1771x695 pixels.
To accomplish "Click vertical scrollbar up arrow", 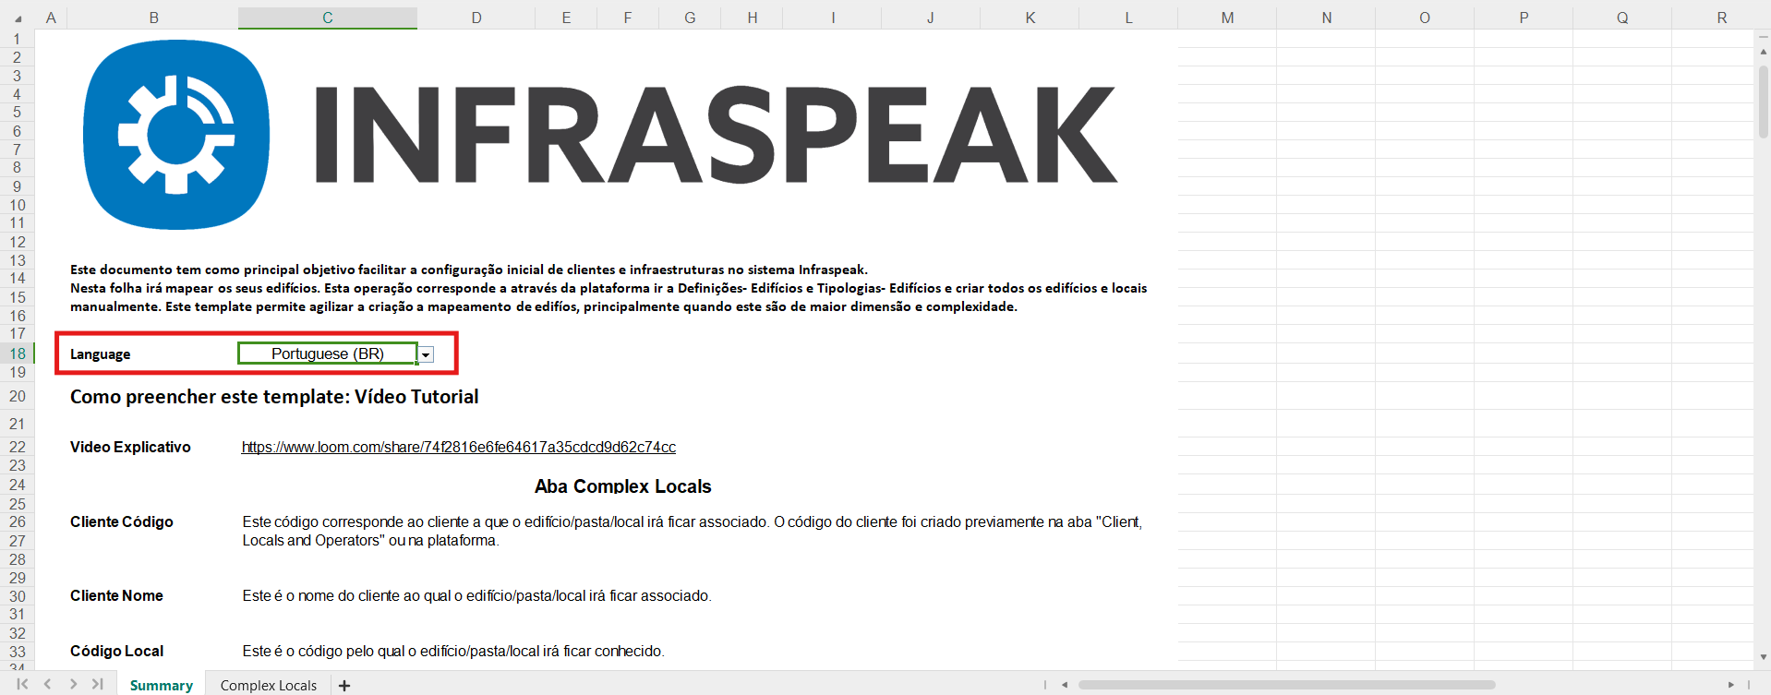I will tap(1763, 52).
